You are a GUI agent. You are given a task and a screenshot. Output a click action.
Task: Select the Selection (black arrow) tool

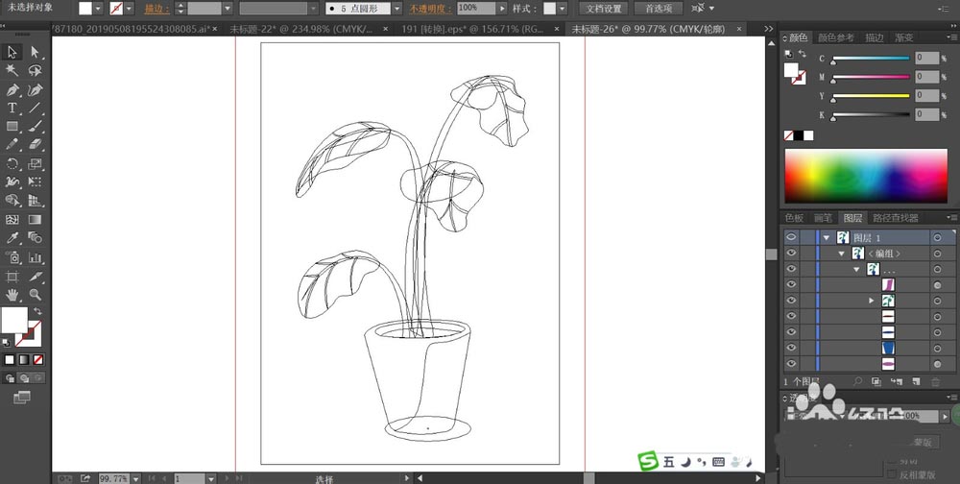12,52
